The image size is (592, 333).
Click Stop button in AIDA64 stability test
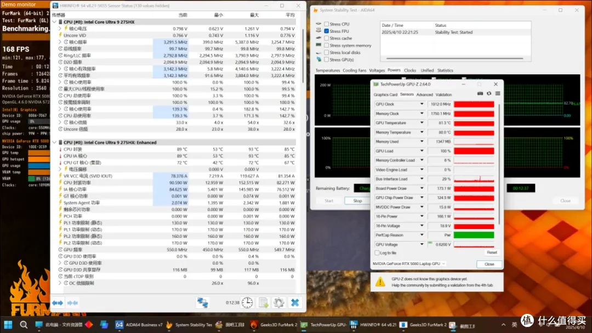point(357,200)
